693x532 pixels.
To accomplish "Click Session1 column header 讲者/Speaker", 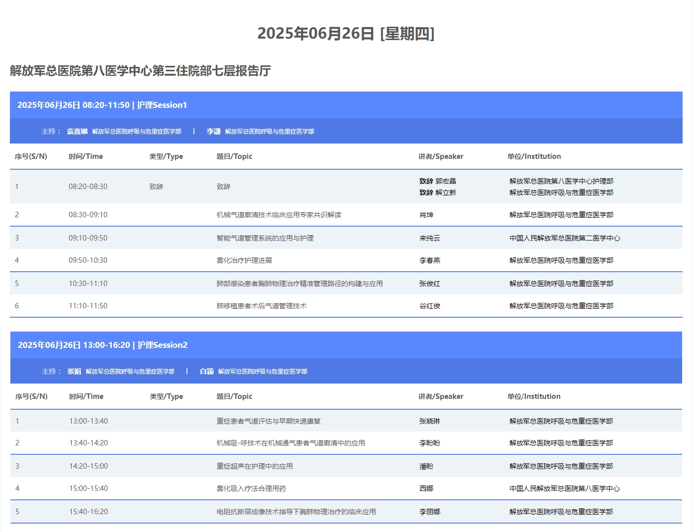I will click(x=441, y=156).
